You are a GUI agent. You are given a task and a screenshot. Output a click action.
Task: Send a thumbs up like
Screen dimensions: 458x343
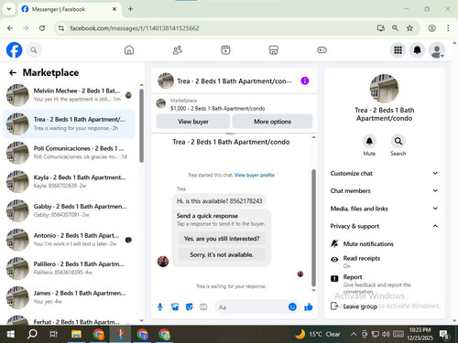pyautogui.click(x=309, y=307)
